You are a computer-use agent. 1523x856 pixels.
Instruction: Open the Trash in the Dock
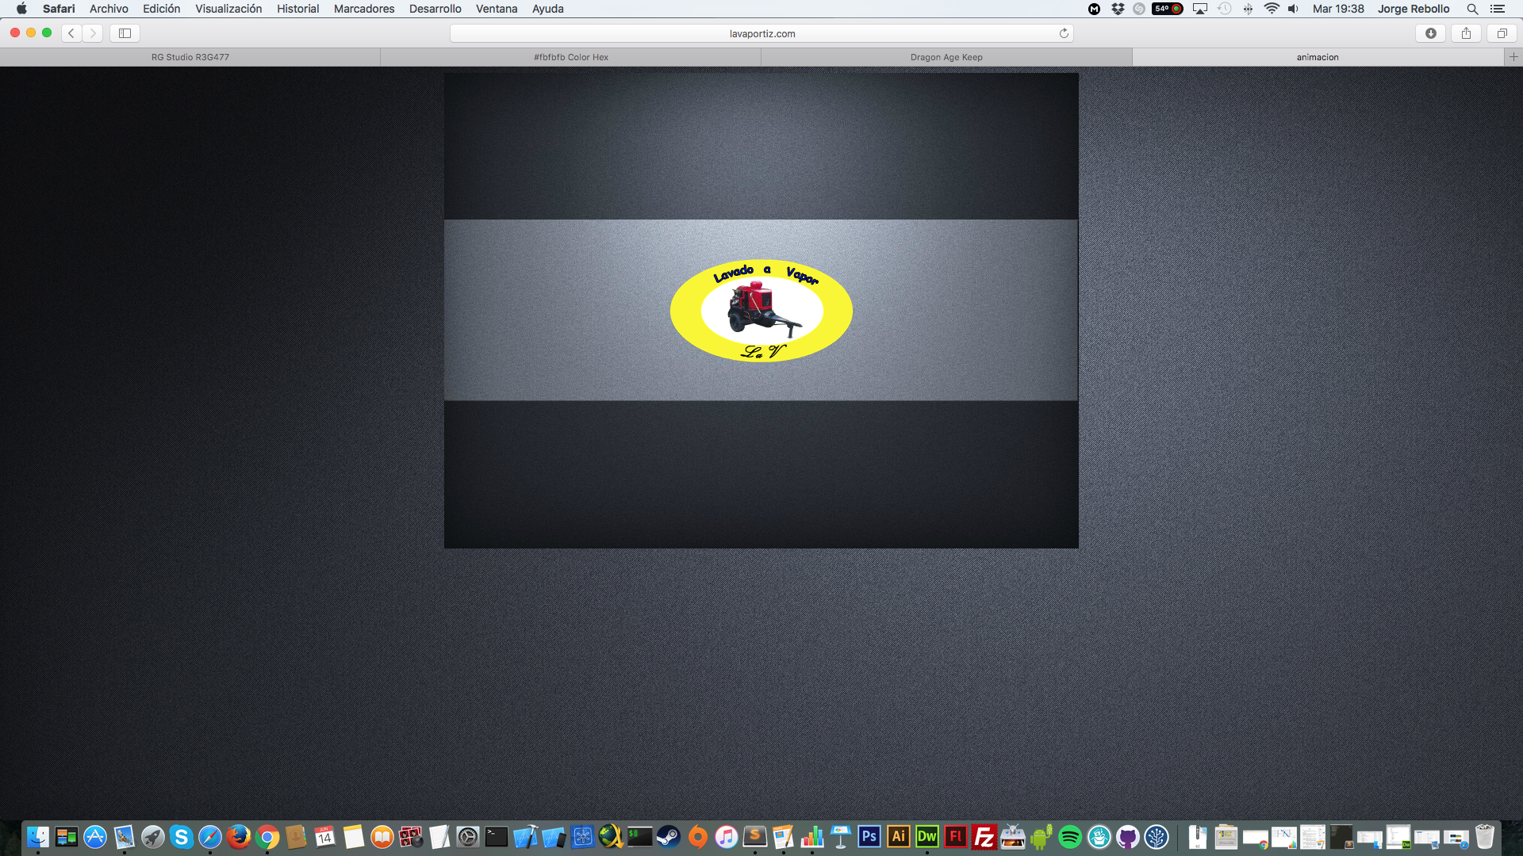click(1485, 836)
